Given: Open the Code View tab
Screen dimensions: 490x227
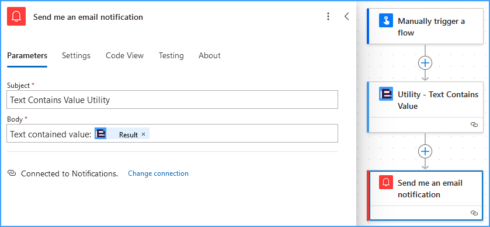Looking at the screenshot, I should pyautogui.click(x=124, y=56).
